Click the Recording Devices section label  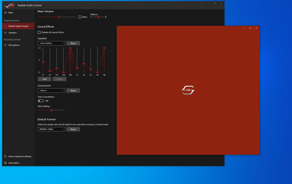pyautogui.click(x=12, y=40)
